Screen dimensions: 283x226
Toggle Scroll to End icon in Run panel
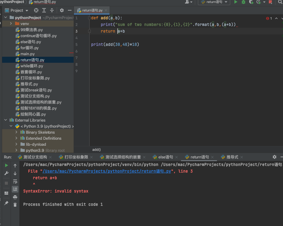click(x=15, y=189)
